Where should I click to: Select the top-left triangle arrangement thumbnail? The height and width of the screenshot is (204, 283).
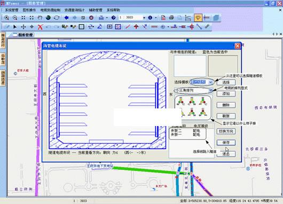click(x=181, y=101)
